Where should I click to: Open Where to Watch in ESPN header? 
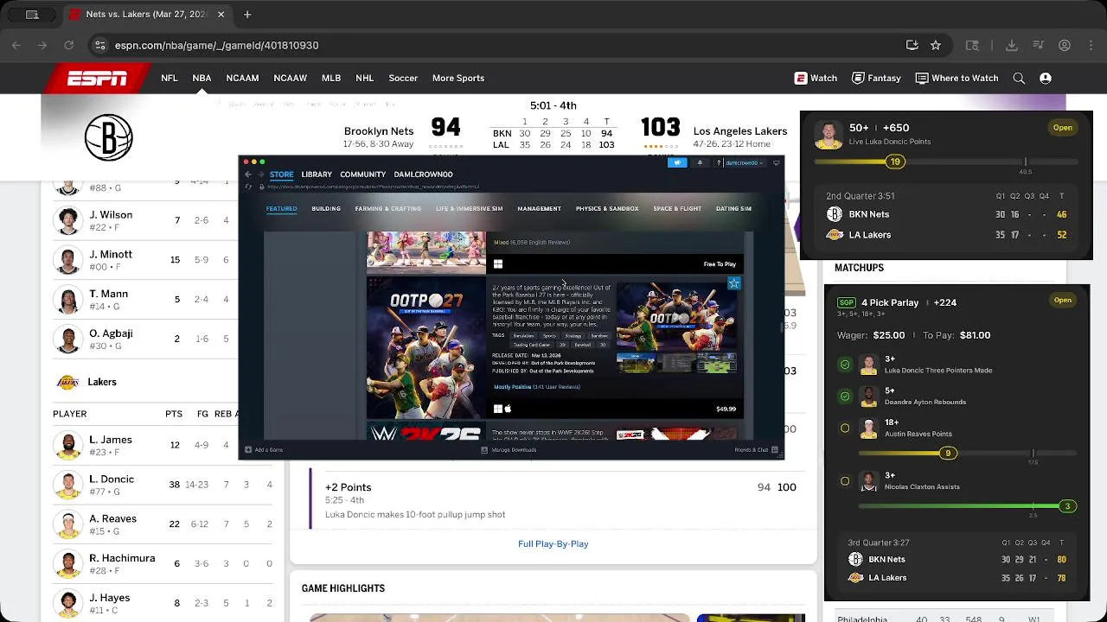[957, 78]
